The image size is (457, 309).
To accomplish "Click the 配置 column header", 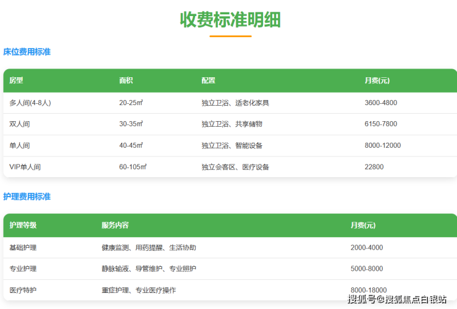I will point(208,81).
